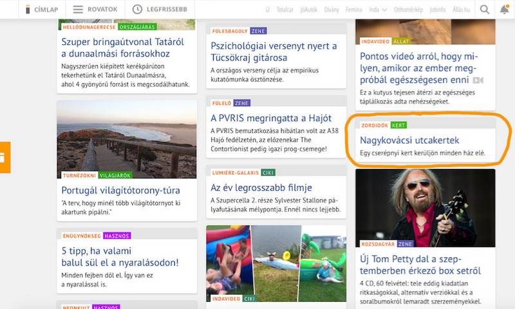This screenshot has width=515, height=309.
Task: Click the orange side tab icon
Action: click(x=4, y=157)
